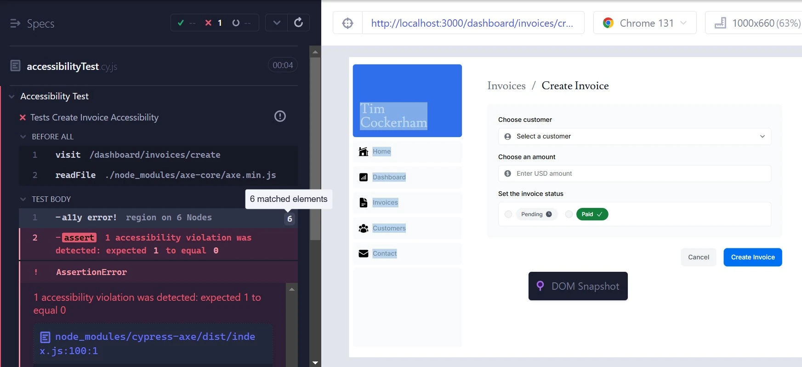The image size is (802, 367).
Task: Select the Paid status radio button
Action: tap(569, 214)
